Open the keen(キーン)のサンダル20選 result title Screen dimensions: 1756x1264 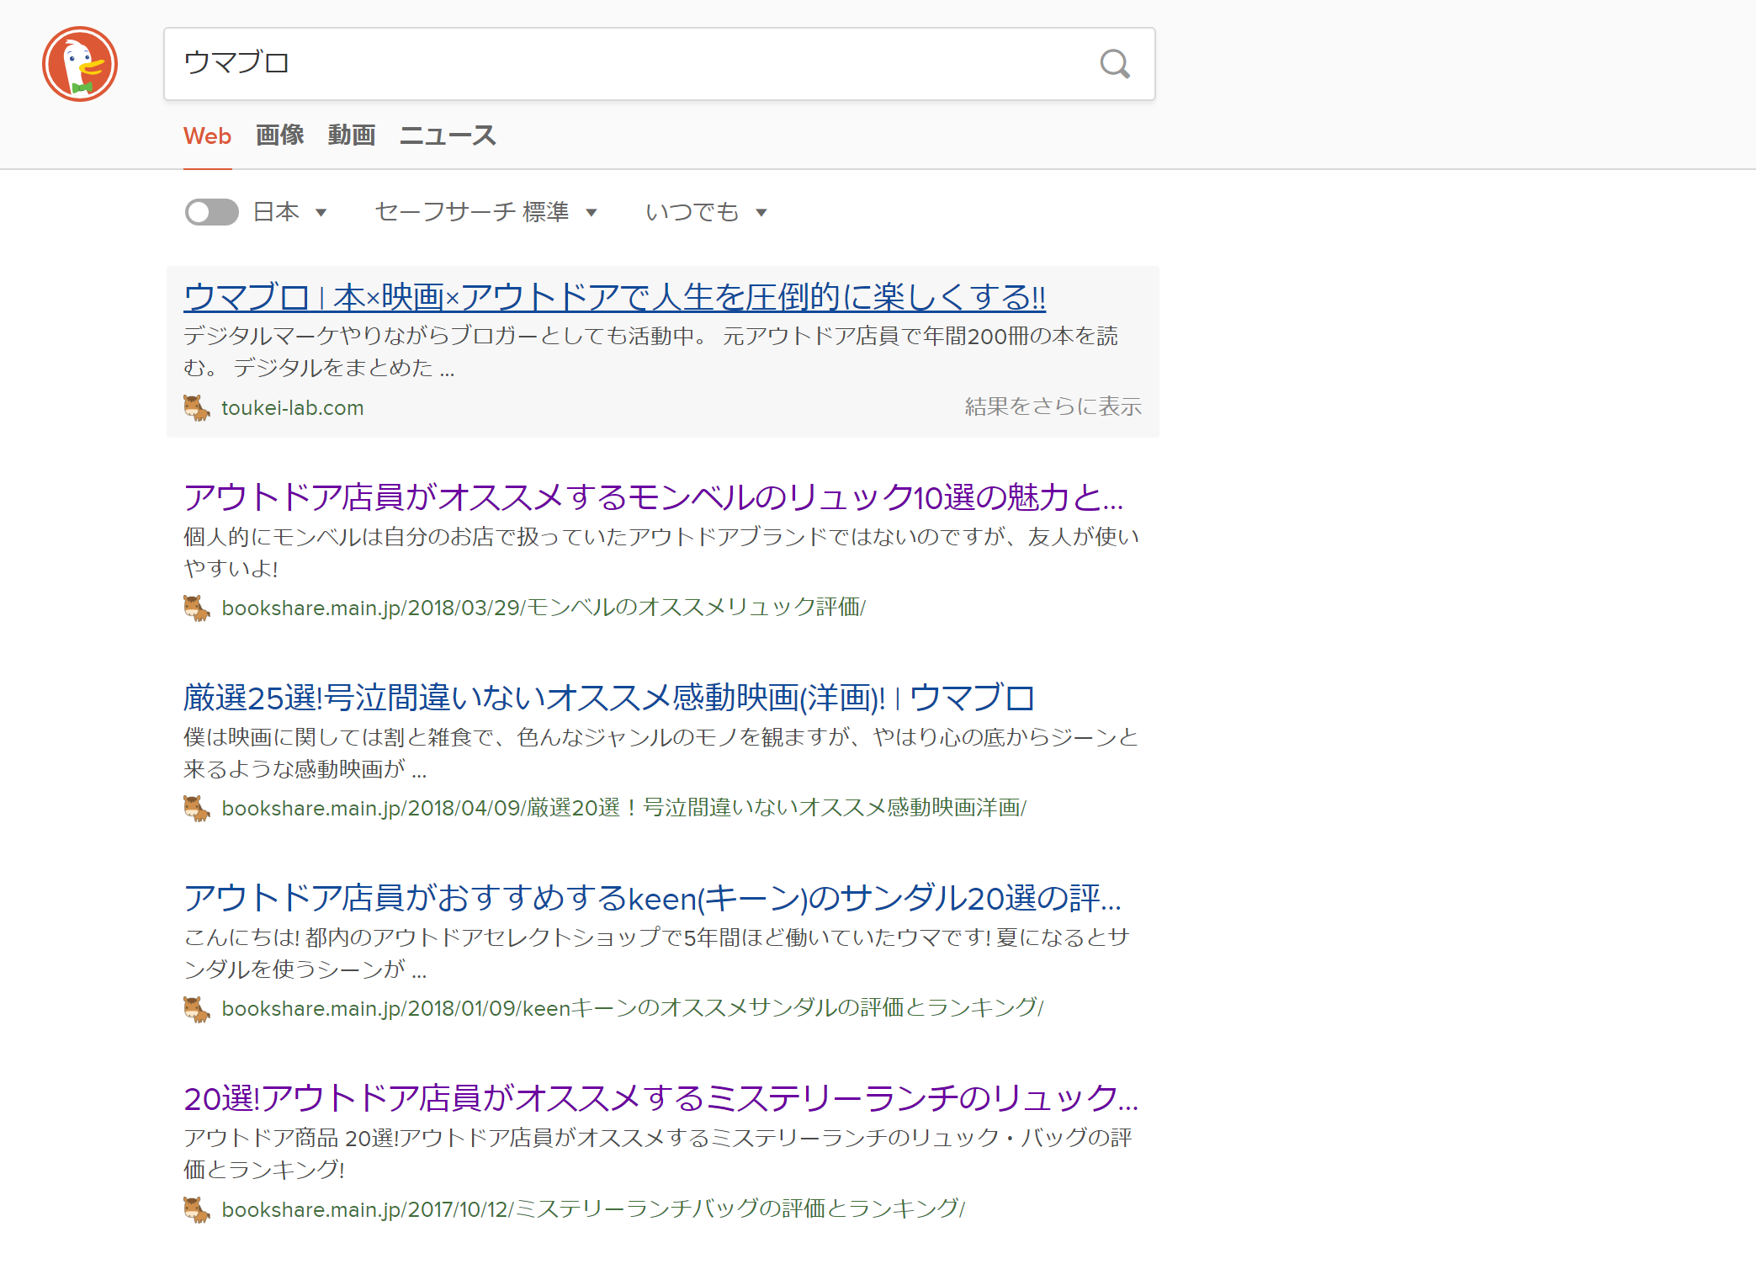(653, 898)
